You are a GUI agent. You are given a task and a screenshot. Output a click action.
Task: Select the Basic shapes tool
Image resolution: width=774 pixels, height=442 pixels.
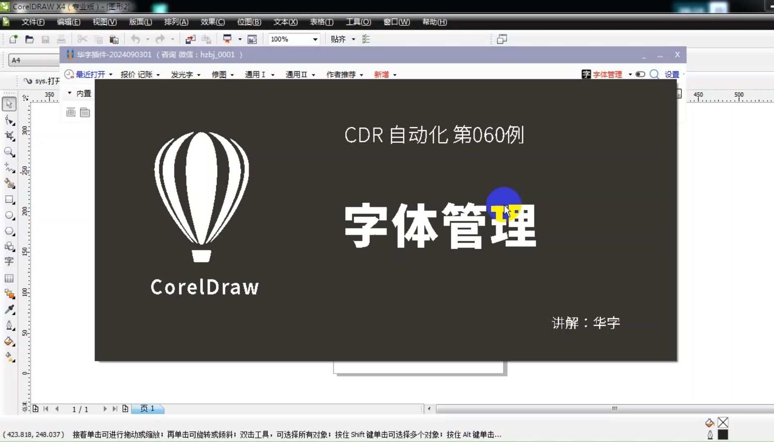[9, 246]
